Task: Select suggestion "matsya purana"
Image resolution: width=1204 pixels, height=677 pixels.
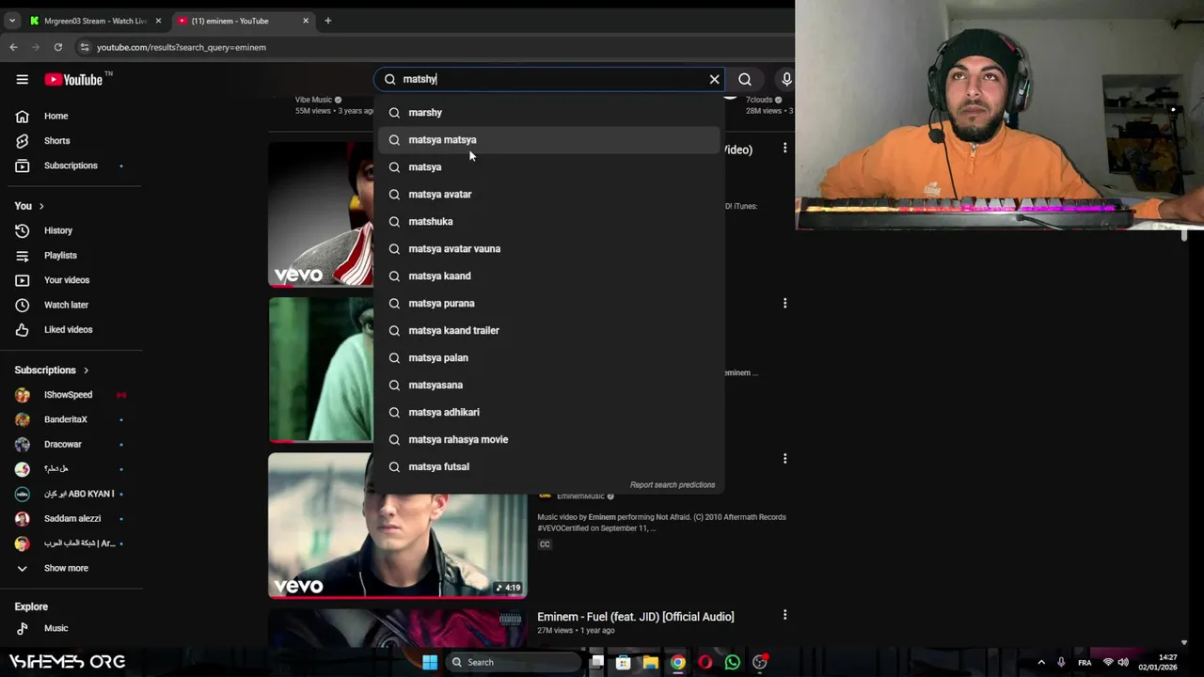Action: [550, 303]
